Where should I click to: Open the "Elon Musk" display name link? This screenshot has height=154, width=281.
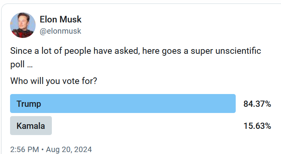tap(60, 19)
